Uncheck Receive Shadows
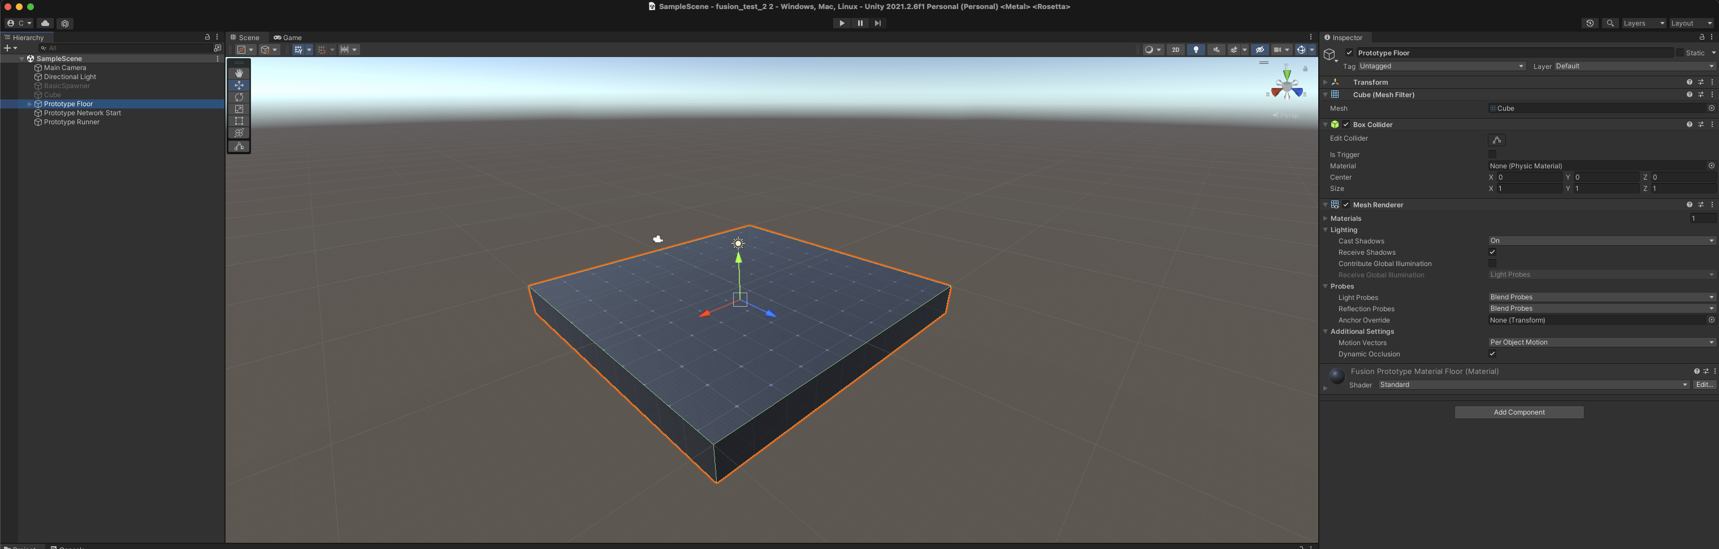The image size is (1719, 549). (1492, 252)
